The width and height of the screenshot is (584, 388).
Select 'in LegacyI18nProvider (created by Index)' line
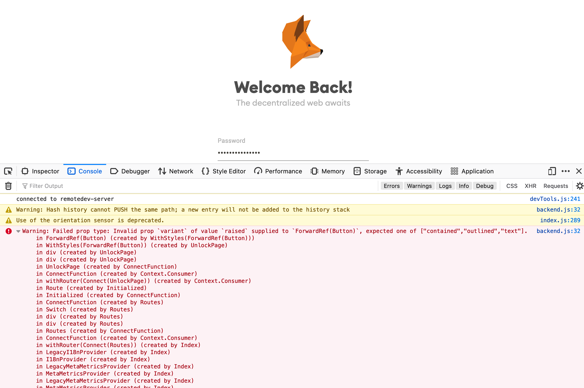click(x=103, y=352)
